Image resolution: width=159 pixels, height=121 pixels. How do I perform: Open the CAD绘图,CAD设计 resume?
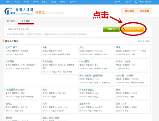tap(124, 76)
